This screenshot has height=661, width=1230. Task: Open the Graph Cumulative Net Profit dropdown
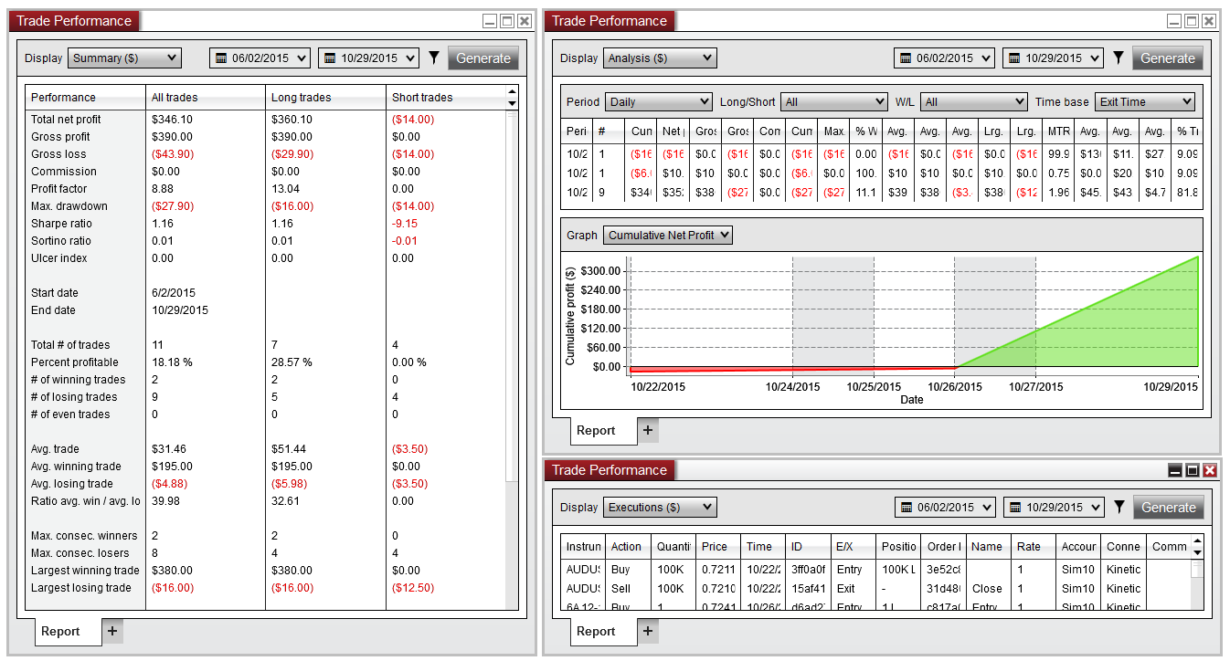[x=668, y=236]
